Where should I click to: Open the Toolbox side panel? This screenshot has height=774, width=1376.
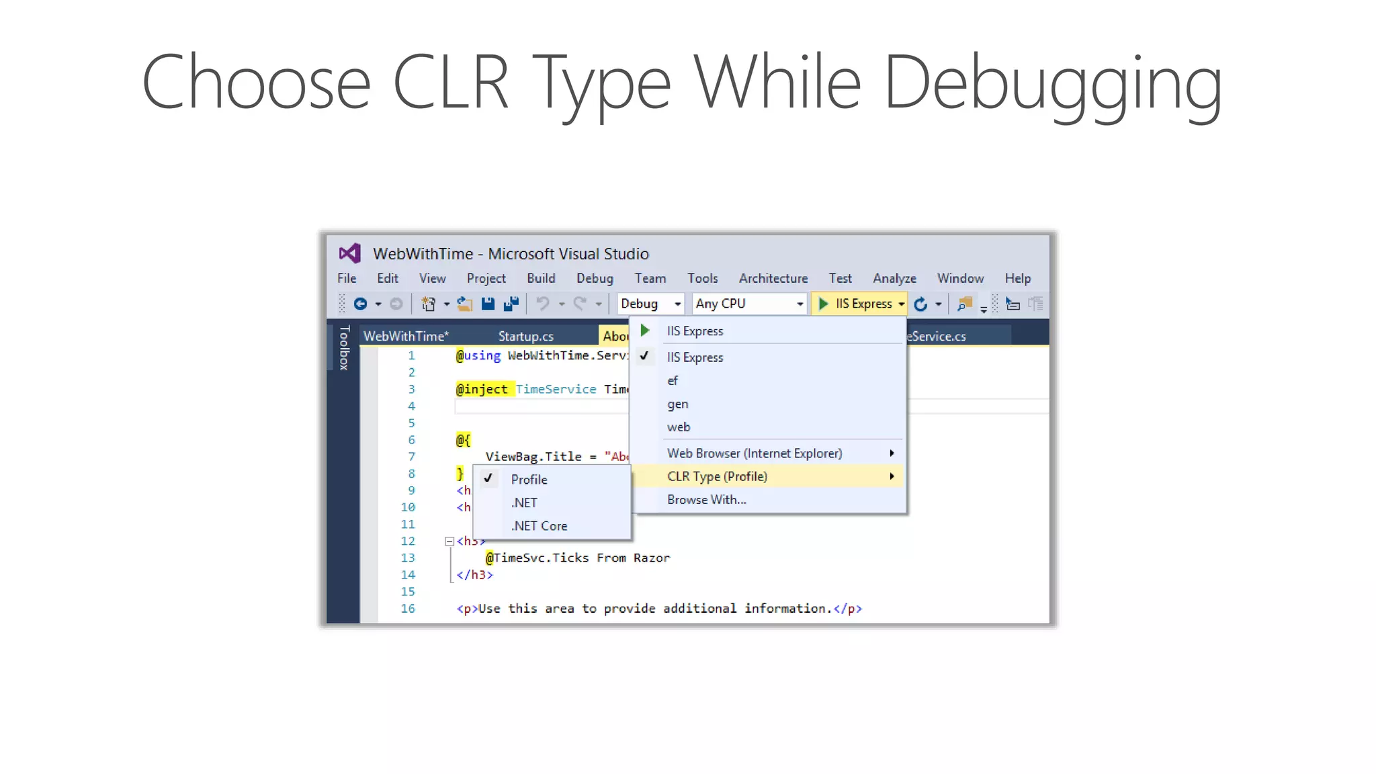click(x=344, y=347)
